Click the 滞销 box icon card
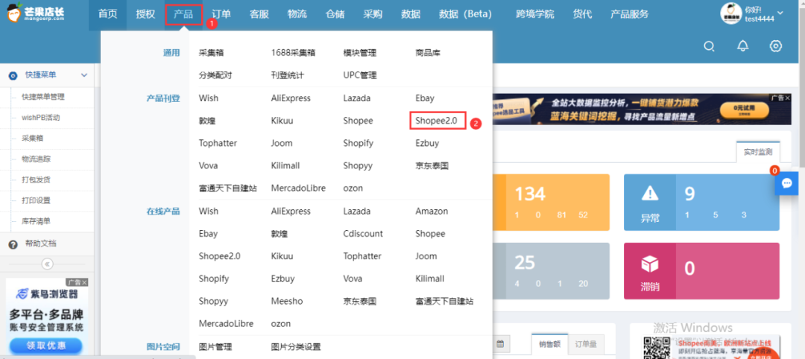 649,268
